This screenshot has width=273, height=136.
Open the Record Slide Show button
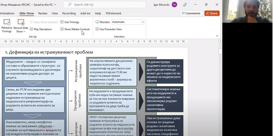21,22
